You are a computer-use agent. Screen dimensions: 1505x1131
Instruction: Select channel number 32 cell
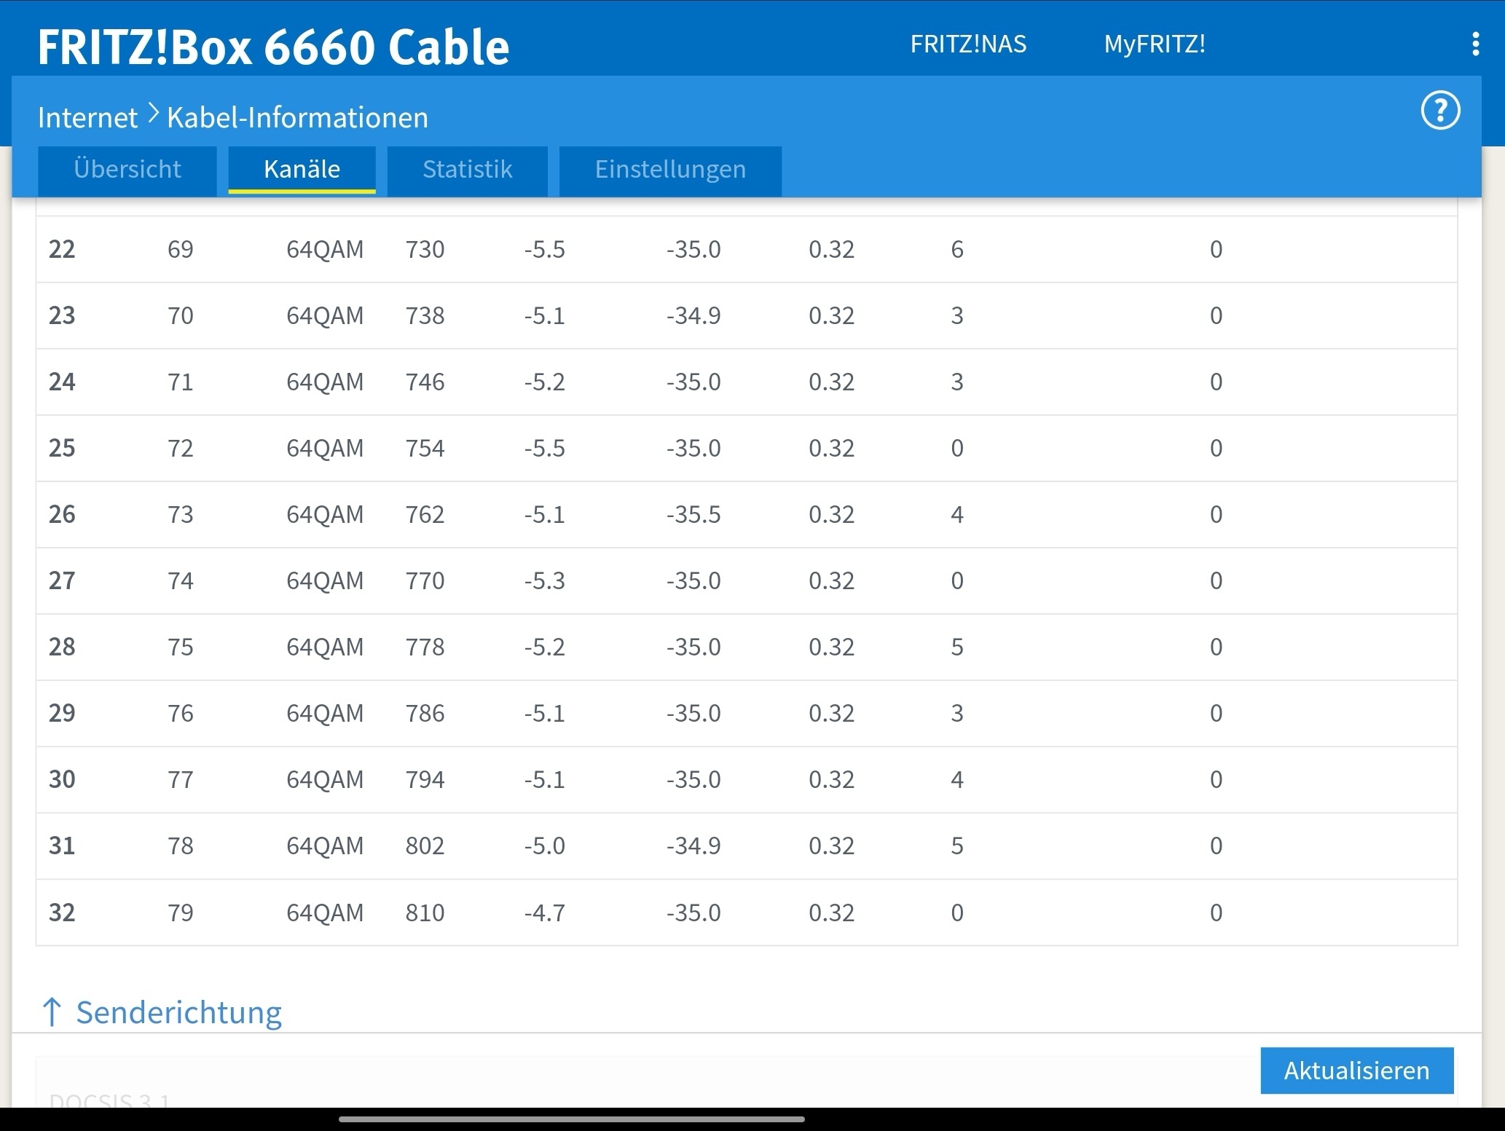pyautogui.click(x=62, y=913)
